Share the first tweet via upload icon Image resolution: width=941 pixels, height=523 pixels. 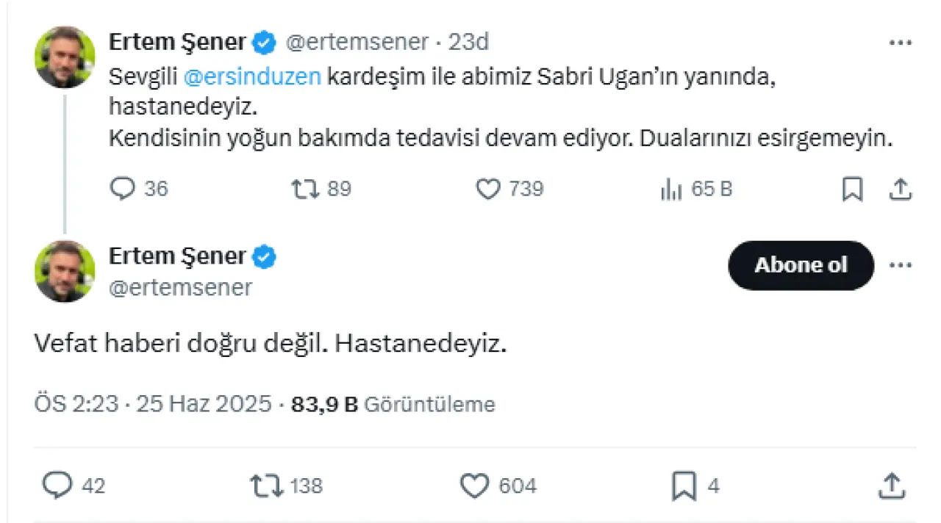pyautogui.click(x=900, y=190)
